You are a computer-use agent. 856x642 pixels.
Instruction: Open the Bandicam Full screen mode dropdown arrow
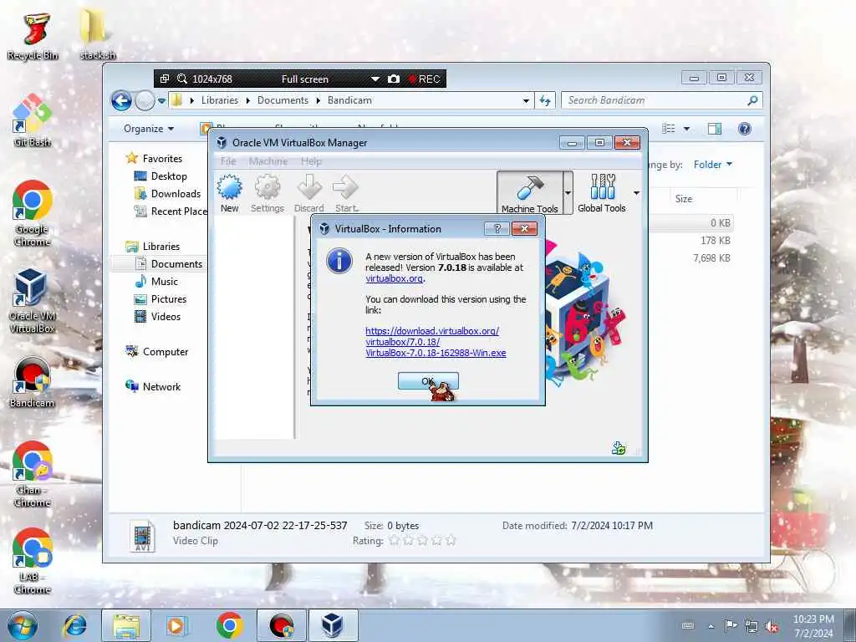375,79
